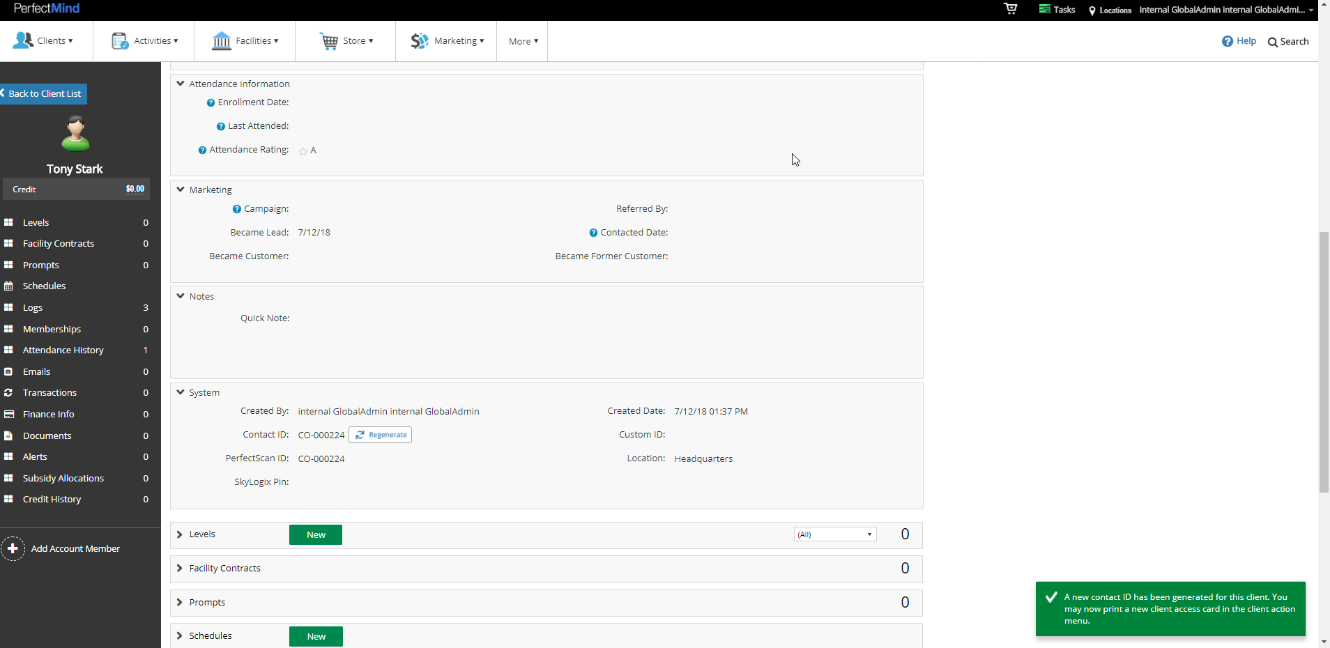Click Back to Client List

pyautogui.click(x=42, y=93)
